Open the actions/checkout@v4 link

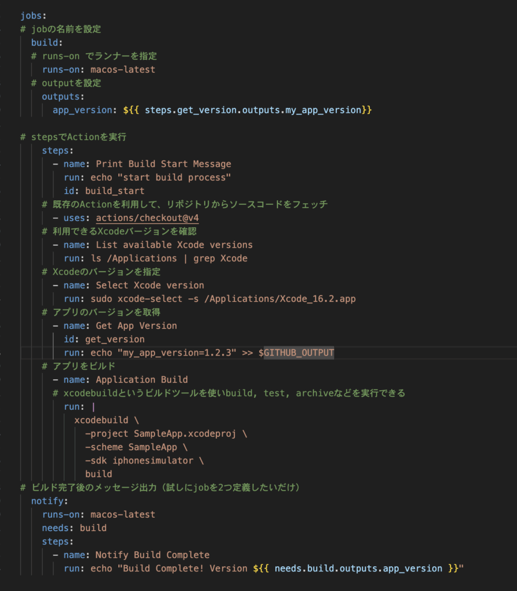tap(148, 218)
